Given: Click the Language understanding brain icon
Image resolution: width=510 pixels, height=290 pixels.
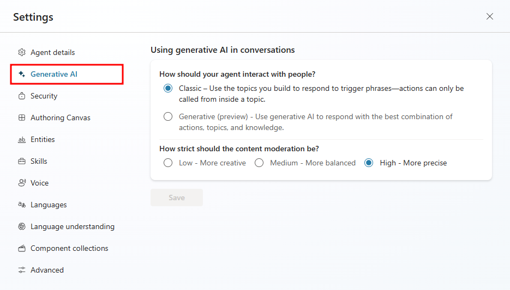Looking at the screenshot, I should point(22,227).
